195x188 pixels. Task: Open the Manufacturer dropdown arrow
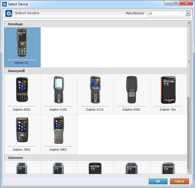click(188, 13)
